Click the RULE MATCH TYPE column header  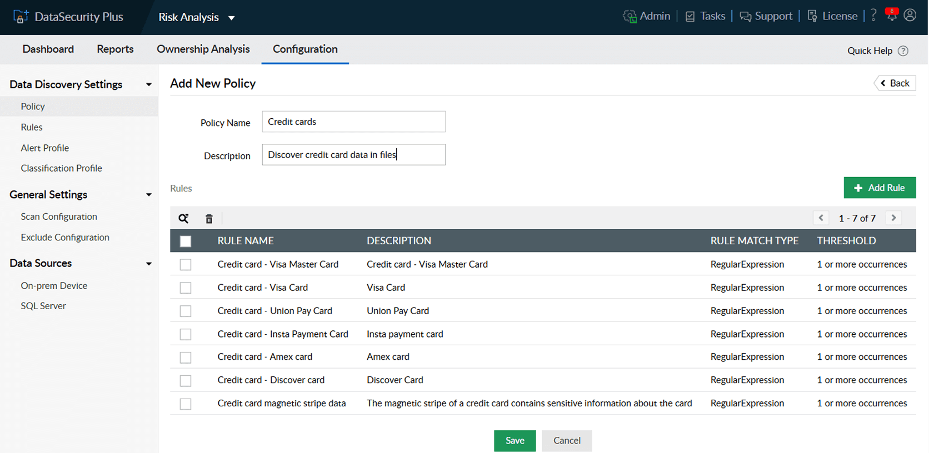pos(755,241)
